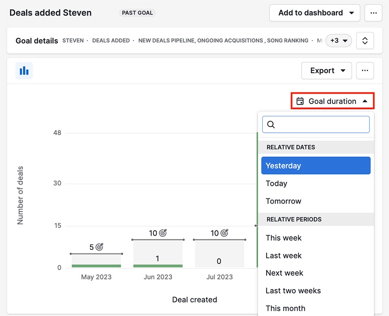389x316 pixels.
Task: Click the calendar icon on Goal duration
Action: coord(300,101)
